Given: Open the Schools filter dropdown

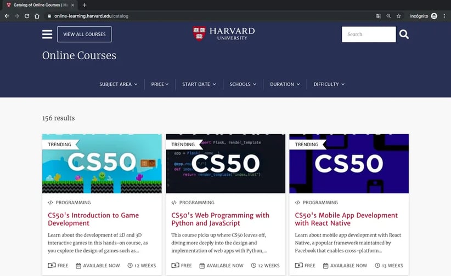Looking at the screenshot, I should 243,84.
